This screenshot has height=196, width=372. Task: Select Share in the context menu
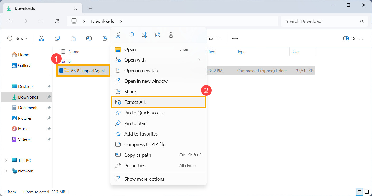(x=159, y=92)
